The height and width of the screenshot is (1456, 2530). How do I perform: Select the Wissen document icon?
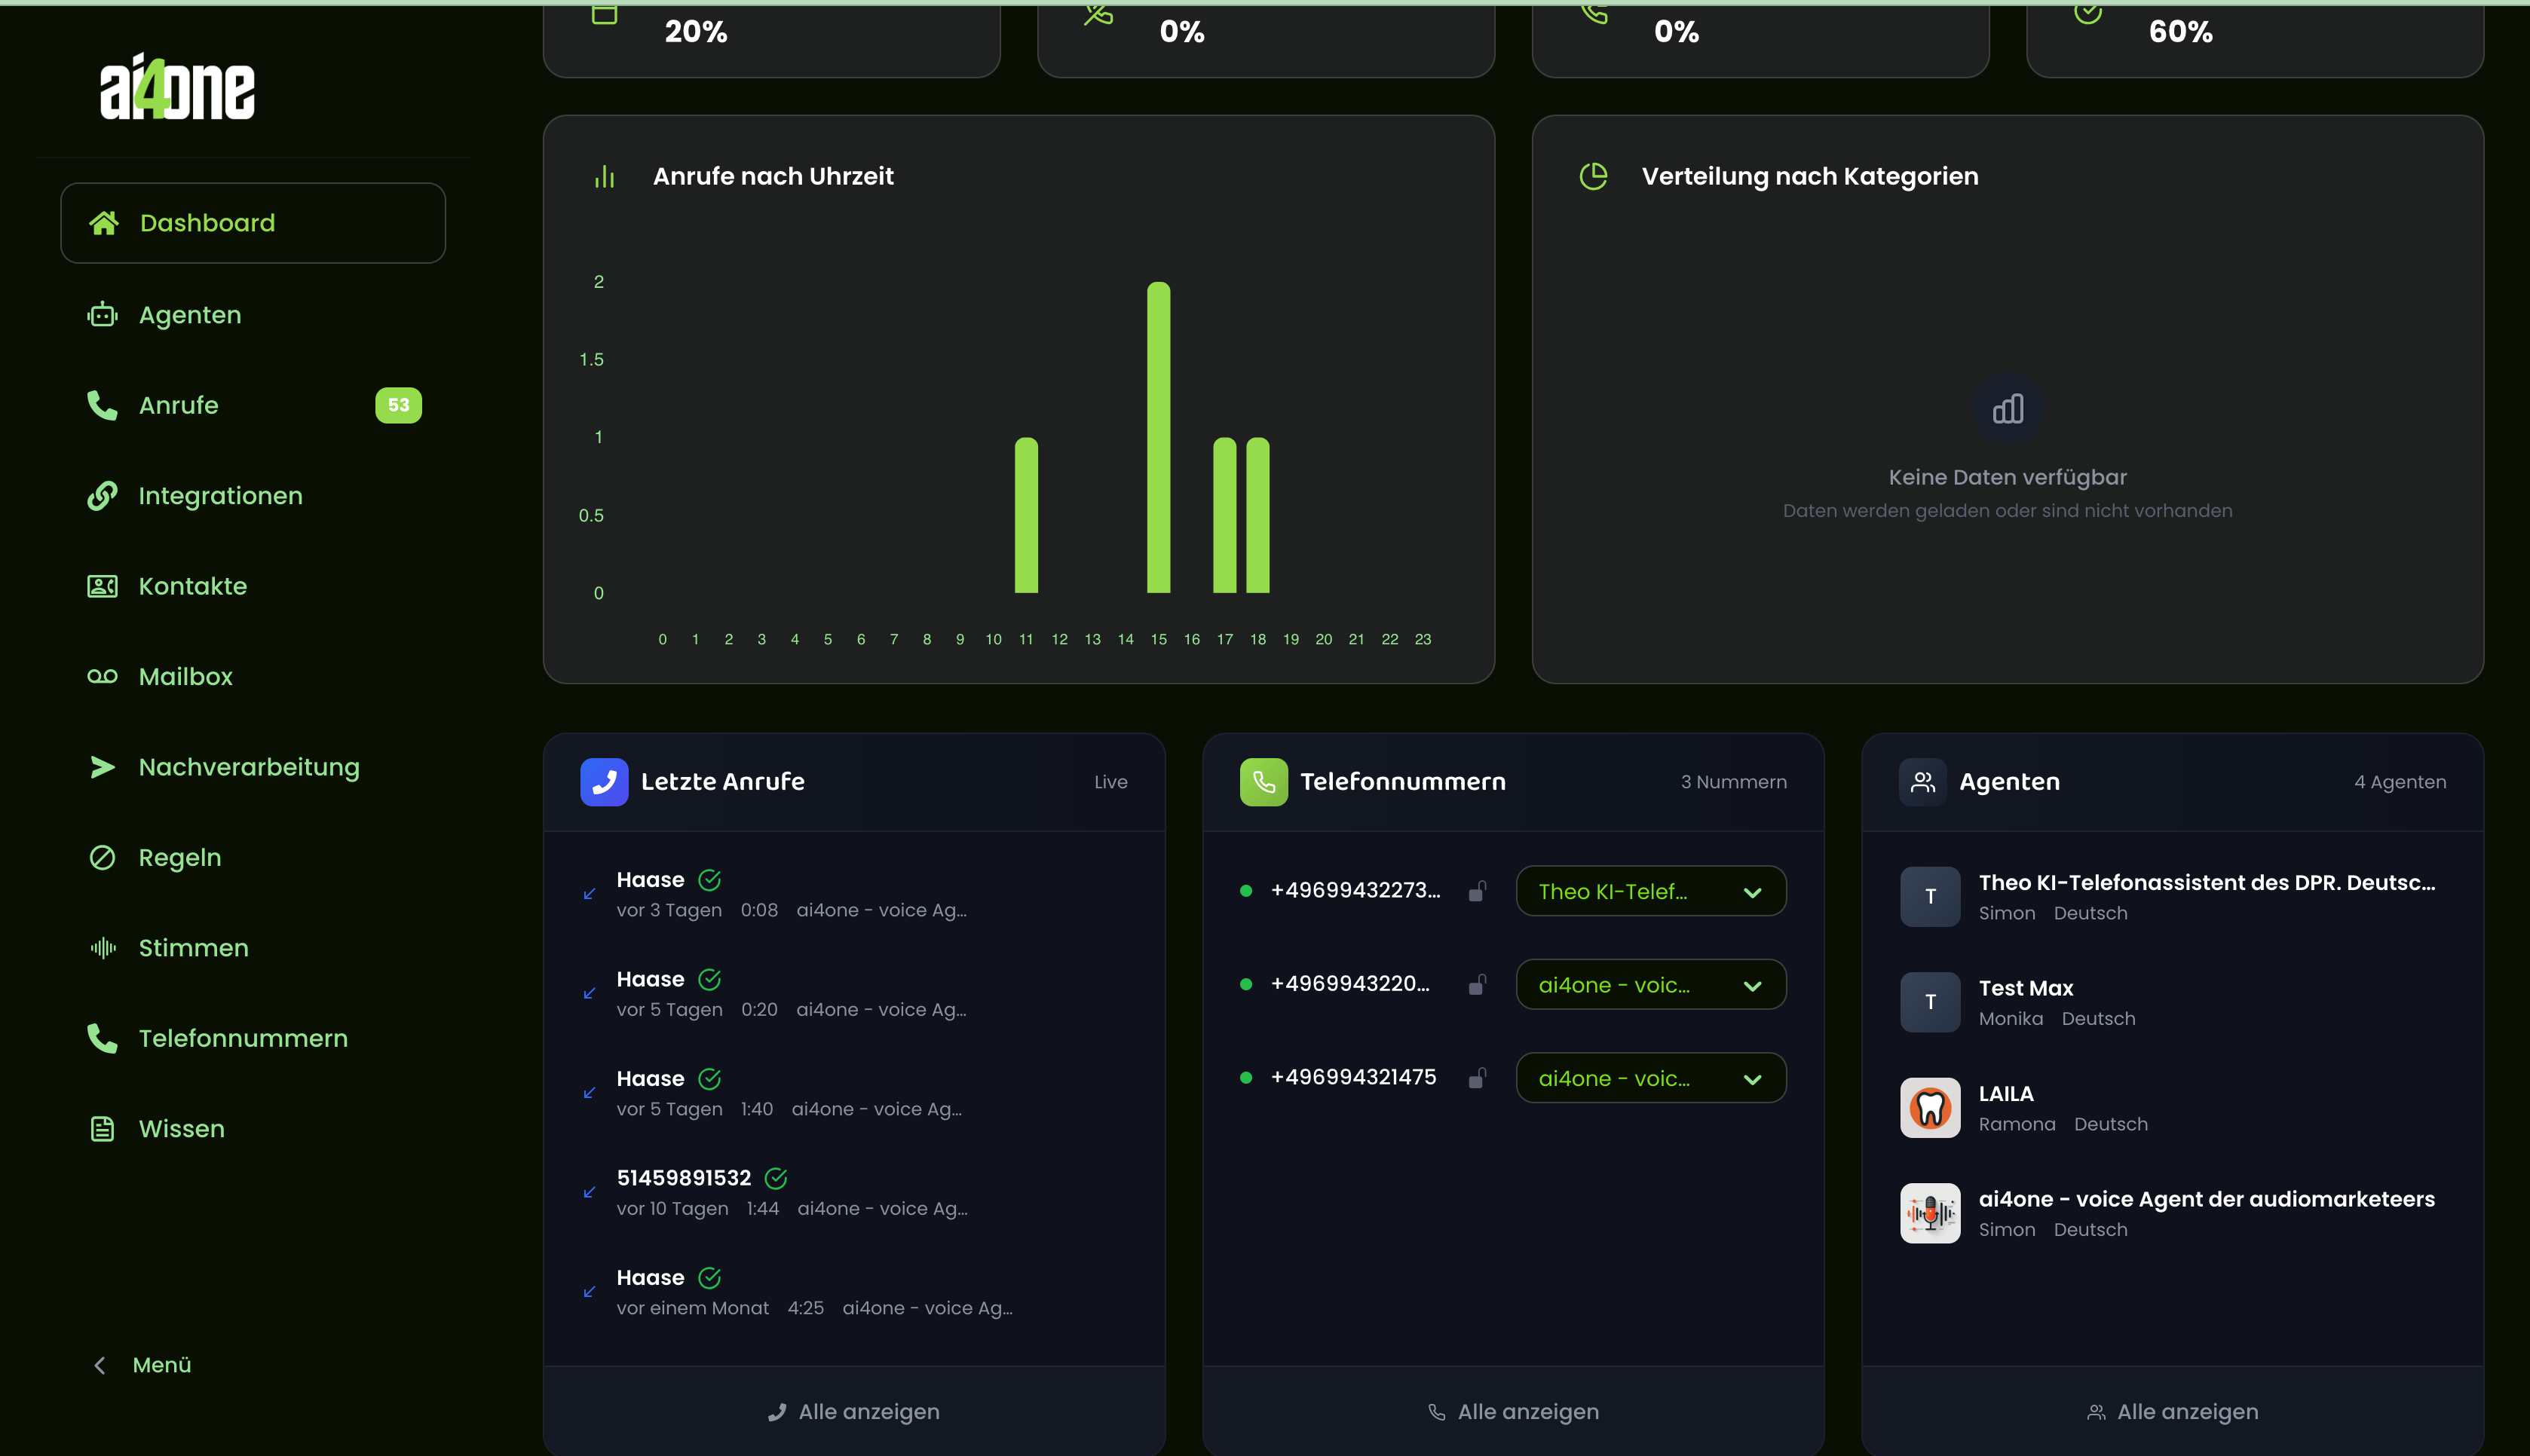pos(103,1128)
